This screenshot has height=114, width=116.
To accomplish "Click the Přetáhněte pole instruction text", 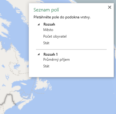I will click(x=62, y=17).
